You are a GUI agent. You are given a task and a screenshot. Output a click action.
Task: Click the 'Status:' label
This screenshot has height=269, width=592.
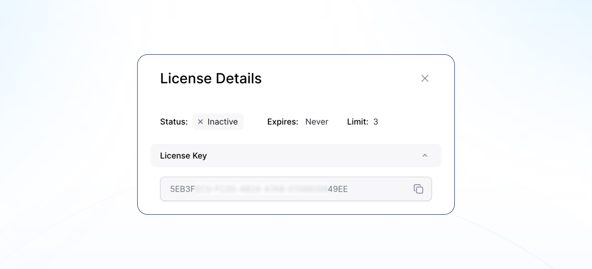(x=174, y=122)
